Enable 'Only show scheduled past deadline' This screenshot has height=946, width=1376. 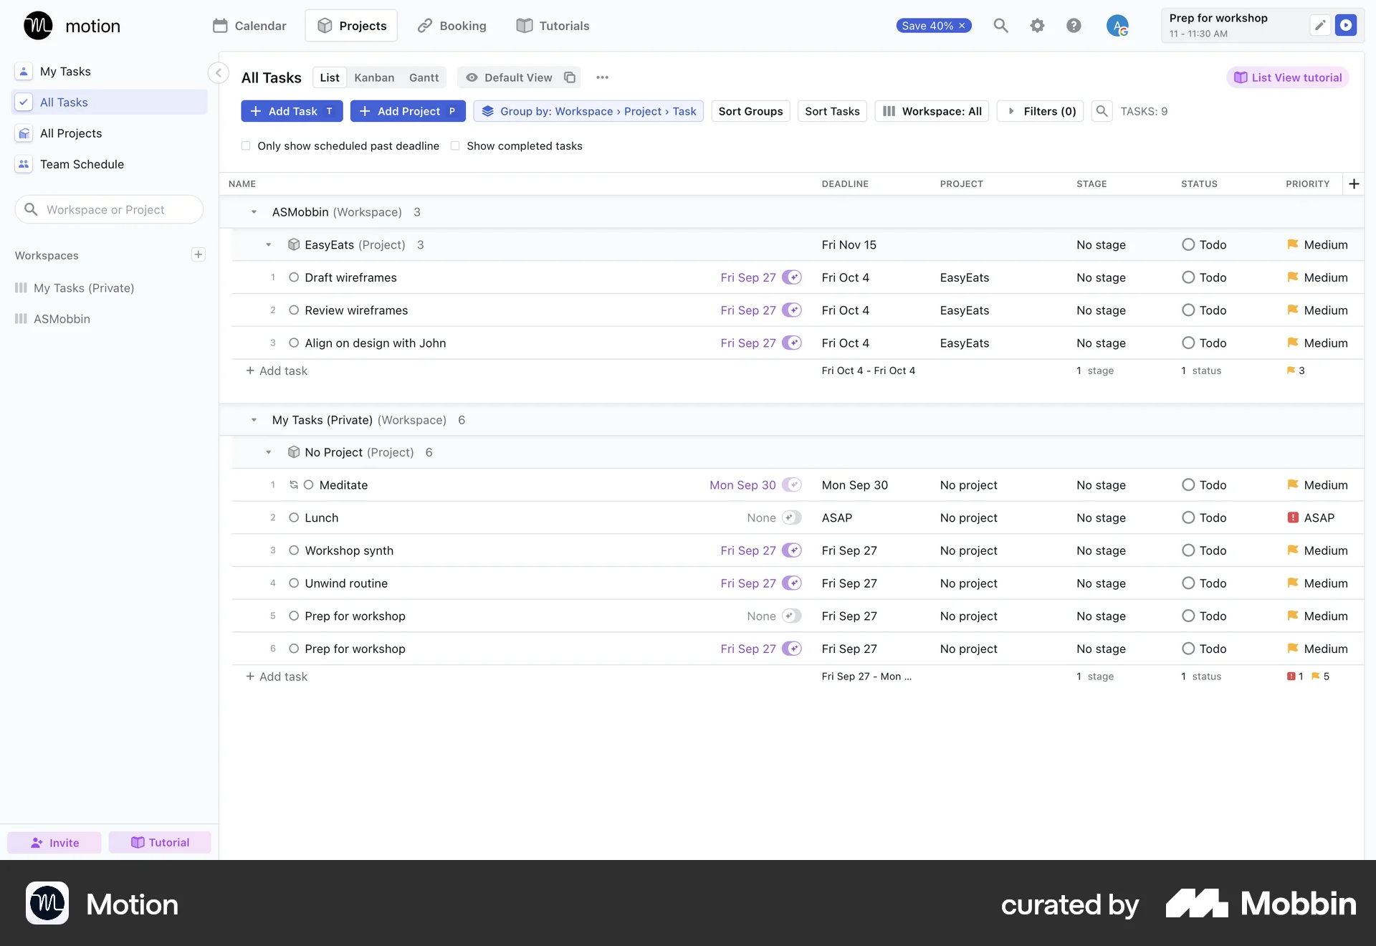click(x=246, y=145)
